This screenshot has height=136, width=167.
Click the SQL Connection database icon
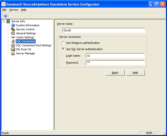tap(13, 41)
